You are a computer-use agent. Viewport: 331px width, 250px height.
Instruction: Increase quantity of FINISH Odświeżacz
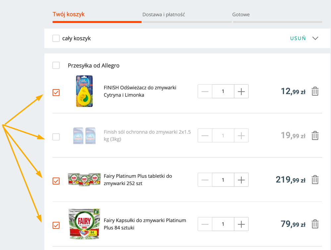tap(241, 91)
